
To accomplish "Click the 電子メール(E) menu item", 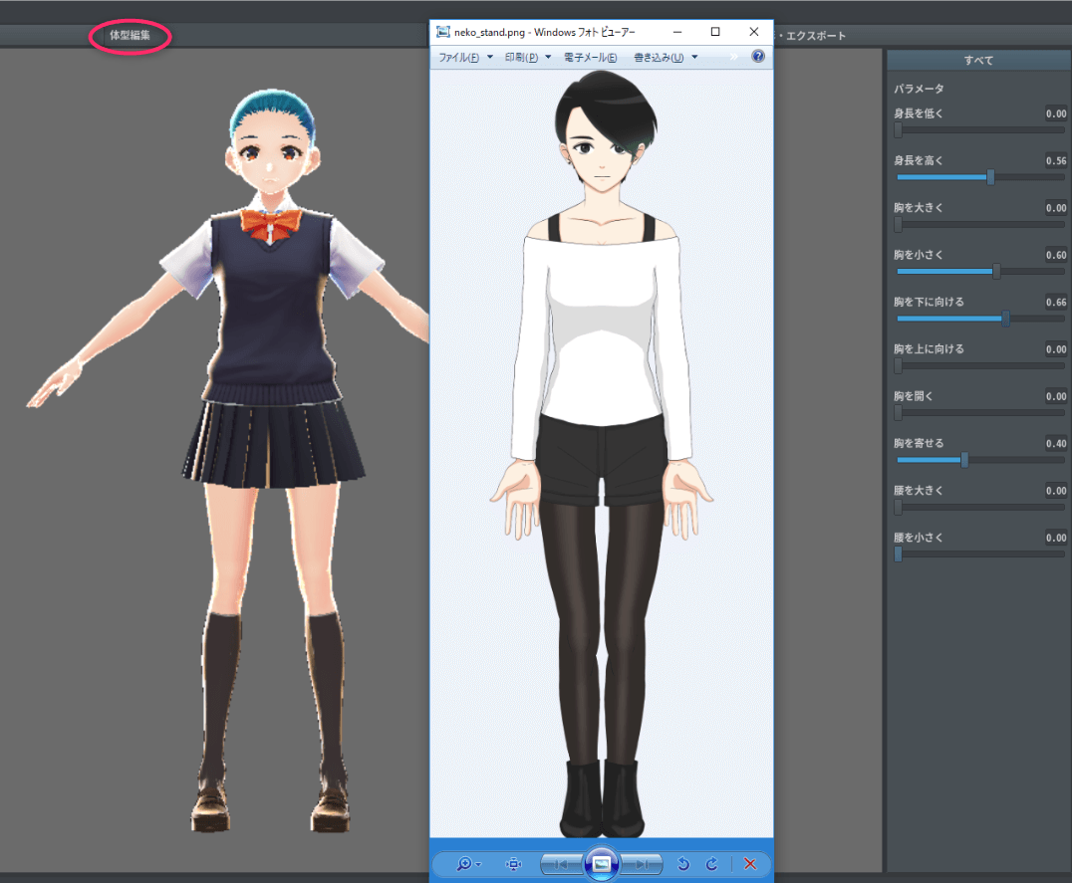I will click(x=590, y=58).
